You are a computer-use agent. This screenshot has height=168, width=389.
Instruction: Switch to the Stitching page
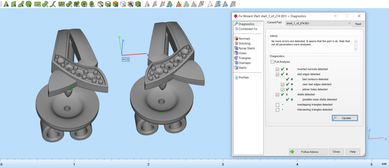[244, 44]
